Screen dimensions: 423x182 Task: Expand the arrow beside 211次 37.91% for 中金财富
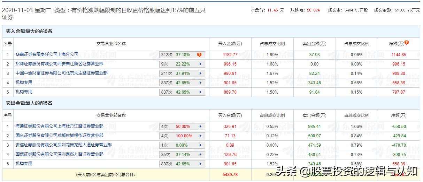coord(200,73)
